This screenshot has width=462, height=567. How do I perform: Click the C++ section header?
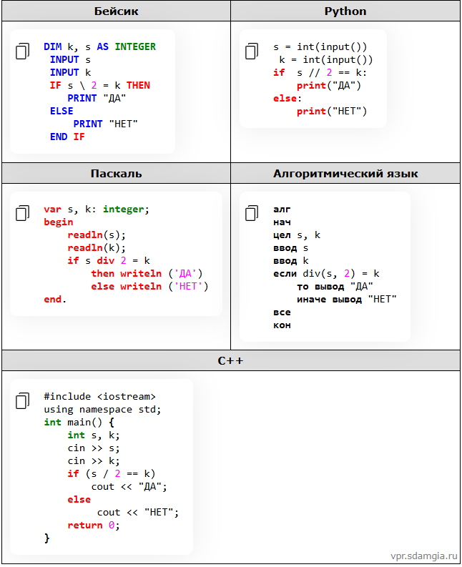(x=231, y=360)
